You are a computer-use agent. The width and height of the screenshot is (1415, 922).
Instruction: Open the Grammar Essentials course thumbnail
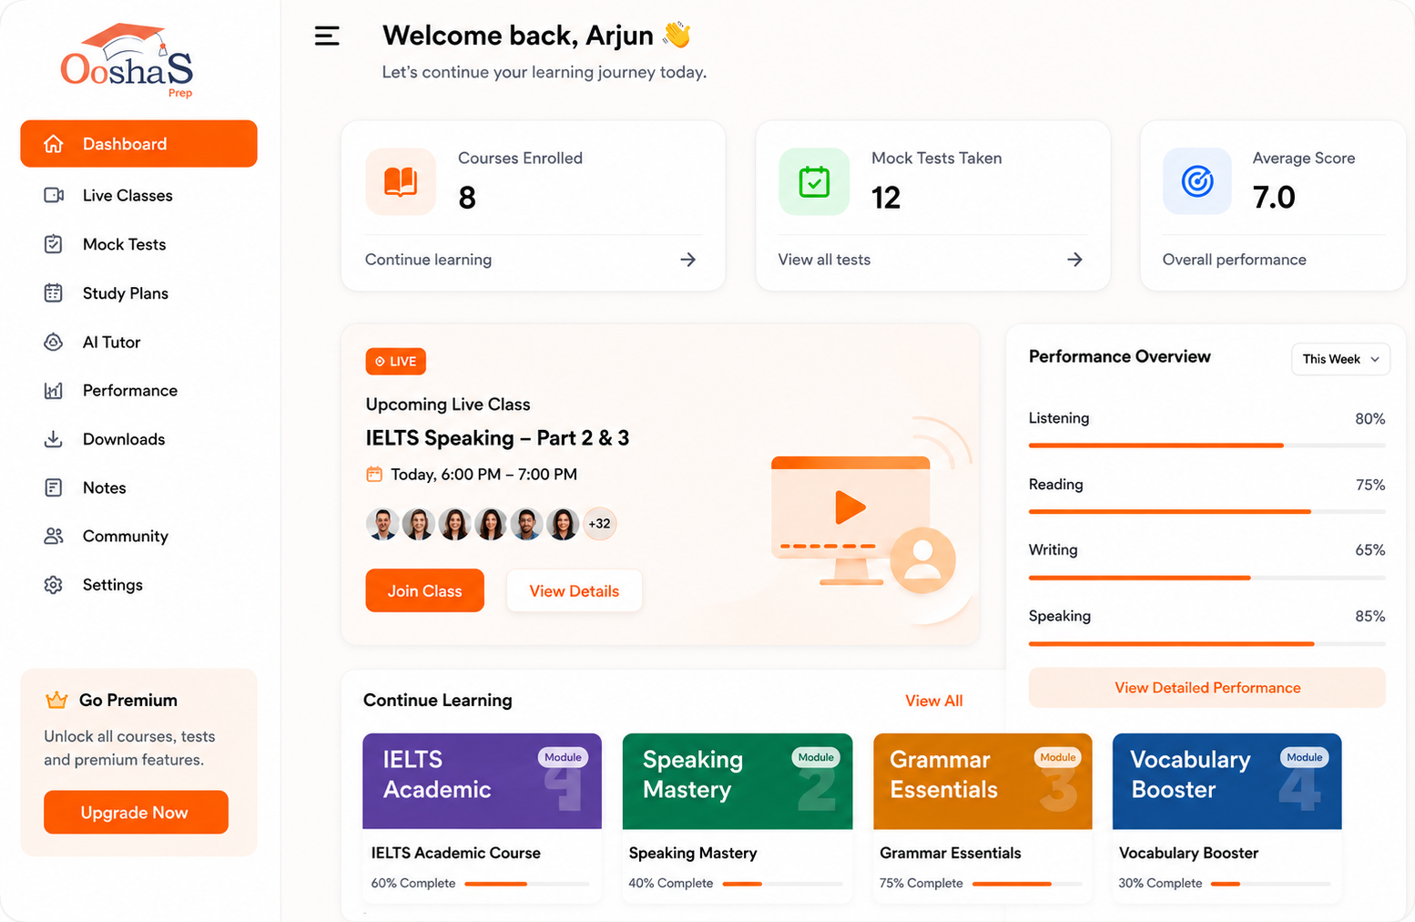pos(982,781)
